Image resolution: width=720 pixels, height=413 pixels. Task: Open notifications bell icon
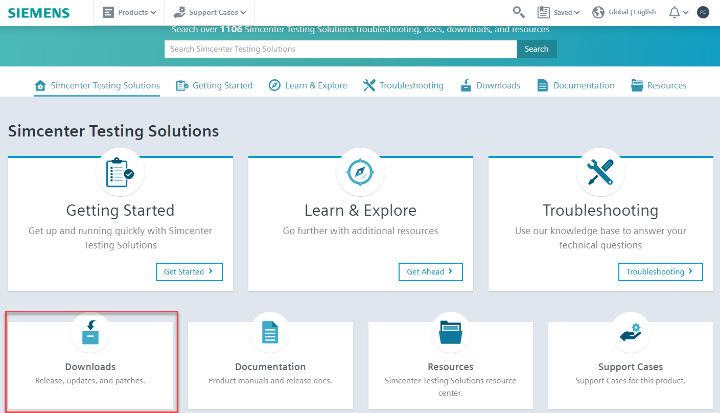675,12
